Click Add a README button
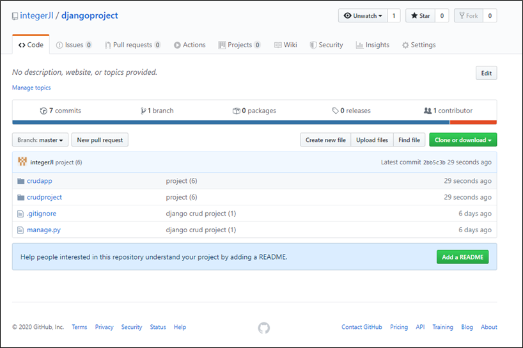 tap(463, 257)
